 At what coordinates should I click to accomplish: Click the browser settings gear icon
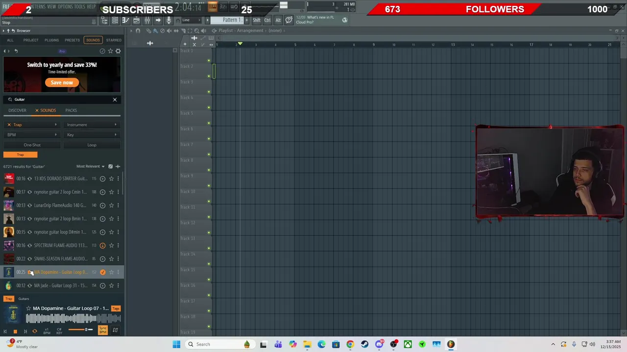click(118, 51)
